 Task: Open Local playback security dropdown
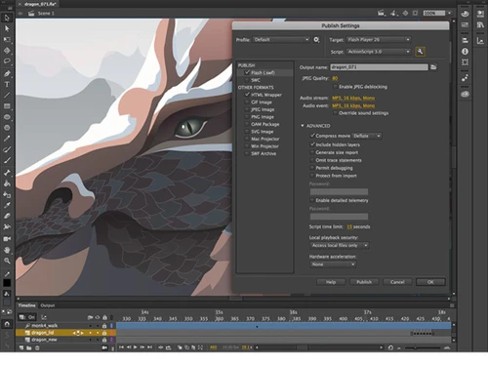[x=340, y=245]
